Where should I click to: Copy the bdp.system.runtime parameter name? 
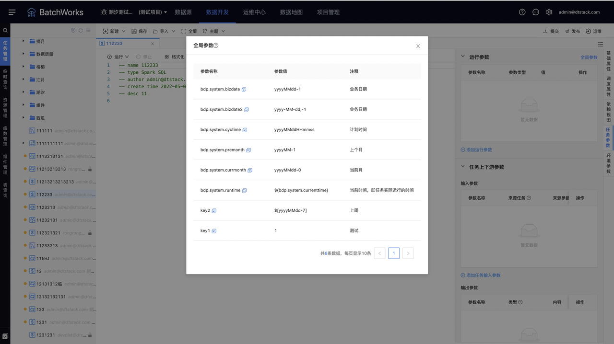[x=244, y=191]
